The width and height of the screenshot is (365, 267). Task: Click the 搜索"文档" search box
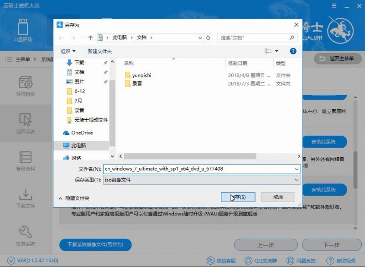pos(257,37)
